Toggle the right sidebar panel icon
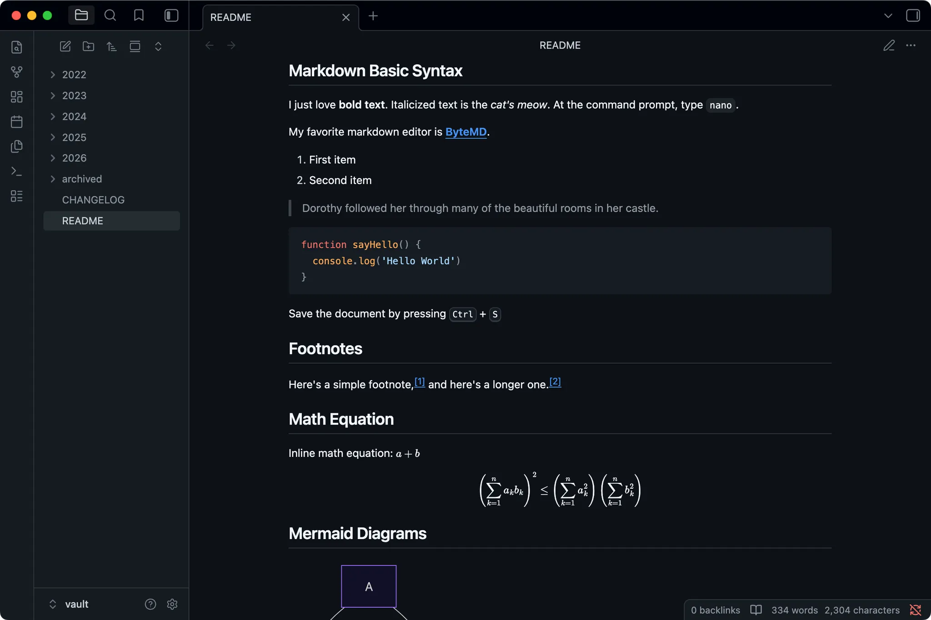The width and height of the screenshot is (931, 620). tap(913, 15)
